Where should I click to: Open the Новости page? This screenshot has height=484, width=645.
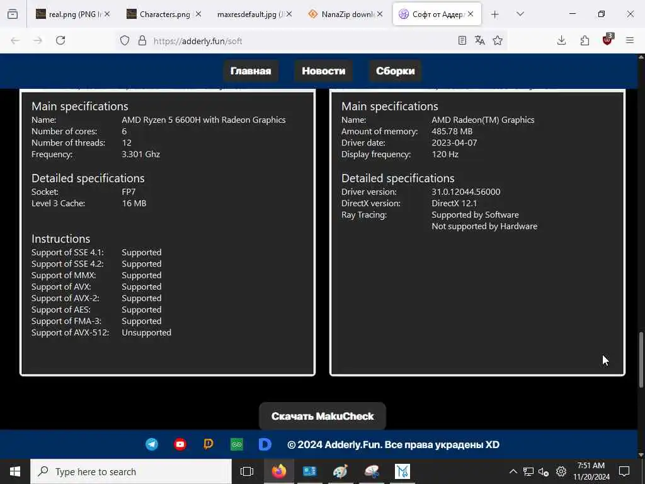pos(324,71)
